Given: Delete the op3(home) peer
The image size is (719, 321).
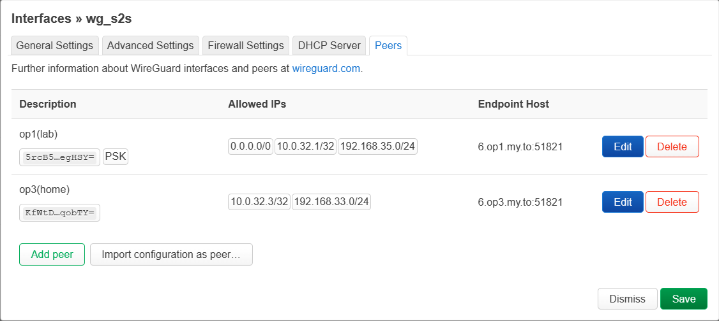Looking at the screenshot, I should 672,202.
